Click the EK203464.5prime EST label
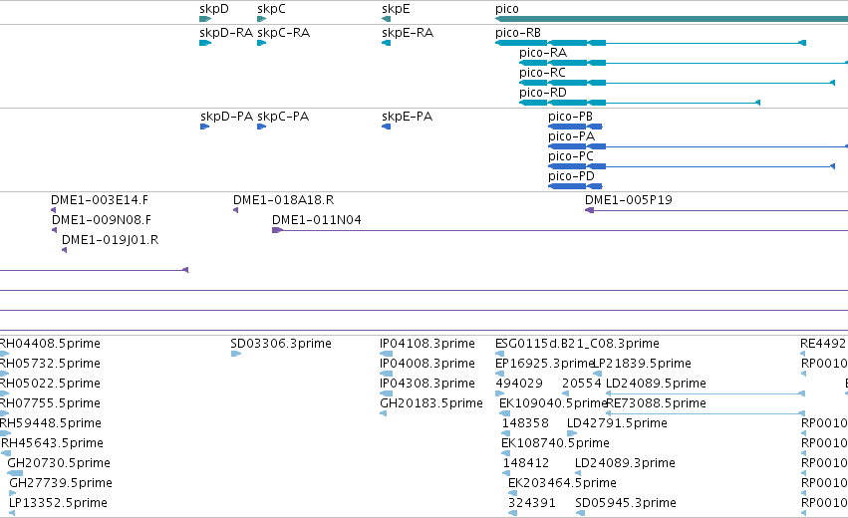This screenshot has height=518, width=848. pos(562,483)
